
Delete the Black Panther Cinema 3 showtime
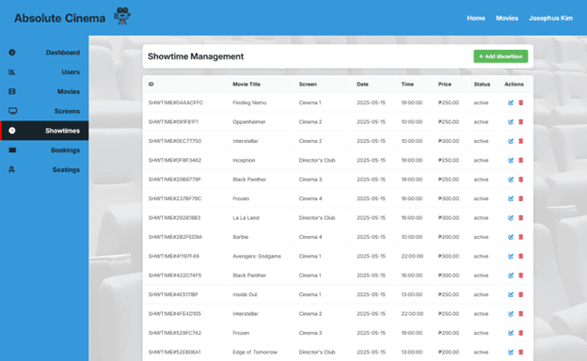tap(521, 180)
